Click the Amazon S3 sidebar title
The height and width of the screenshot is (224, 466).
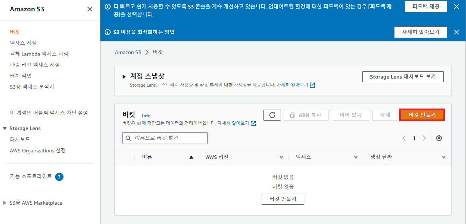(27, 9)
